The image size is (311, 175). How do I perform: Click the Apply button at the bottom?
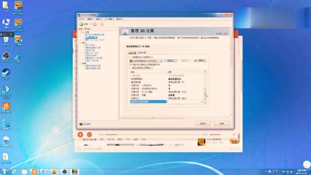pos(203,124)
